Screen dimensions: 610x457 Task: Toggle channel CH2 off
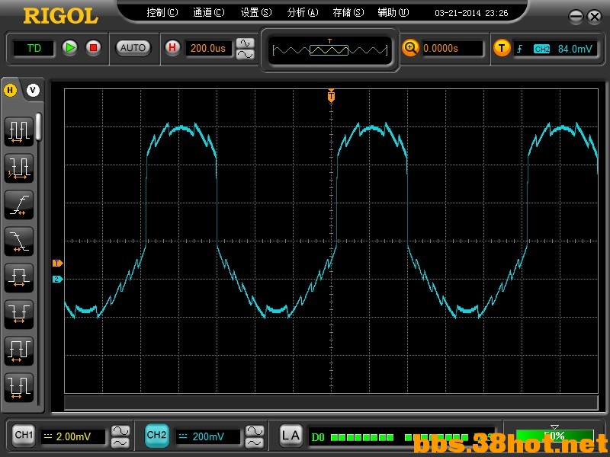[157, 436]
